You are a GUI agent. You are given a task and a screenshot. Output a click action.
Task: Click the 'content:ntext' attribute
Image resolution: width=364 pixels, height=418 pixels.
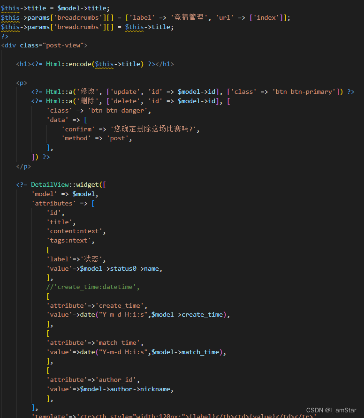pyautogui.click(x=74, y=231)
